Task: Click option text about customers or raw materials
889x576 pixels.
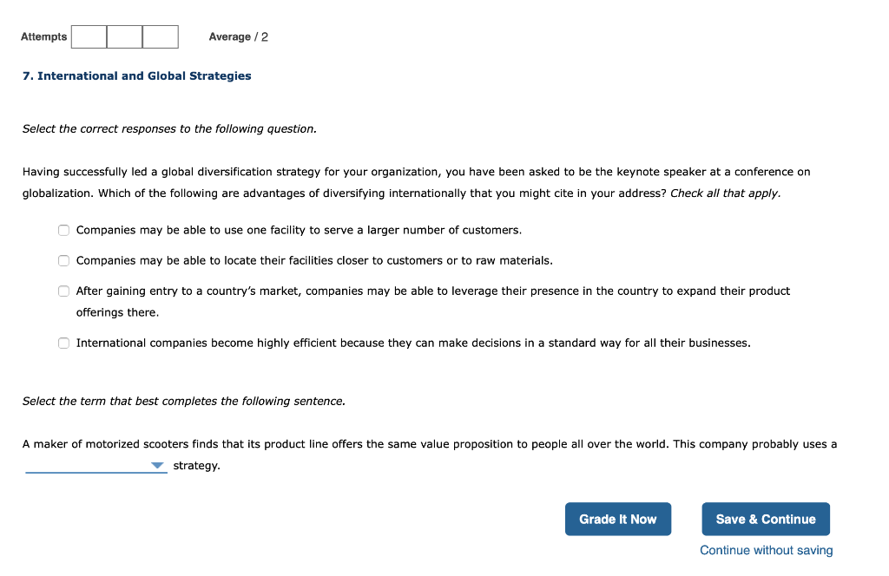Action: click(x=314, y=260)
